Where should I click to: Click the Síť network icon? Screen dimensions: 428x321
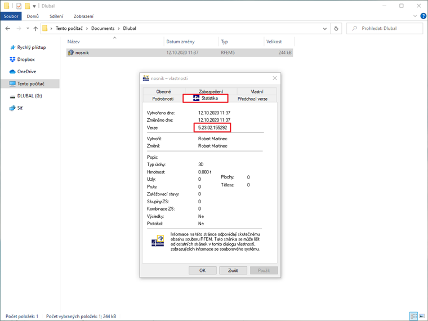tap(12, 108)
